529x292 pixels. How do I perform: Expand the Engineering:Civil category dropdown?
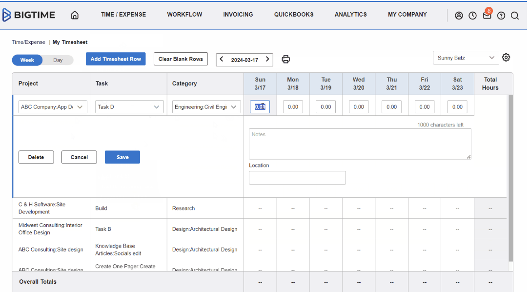(x=206, y=106)
